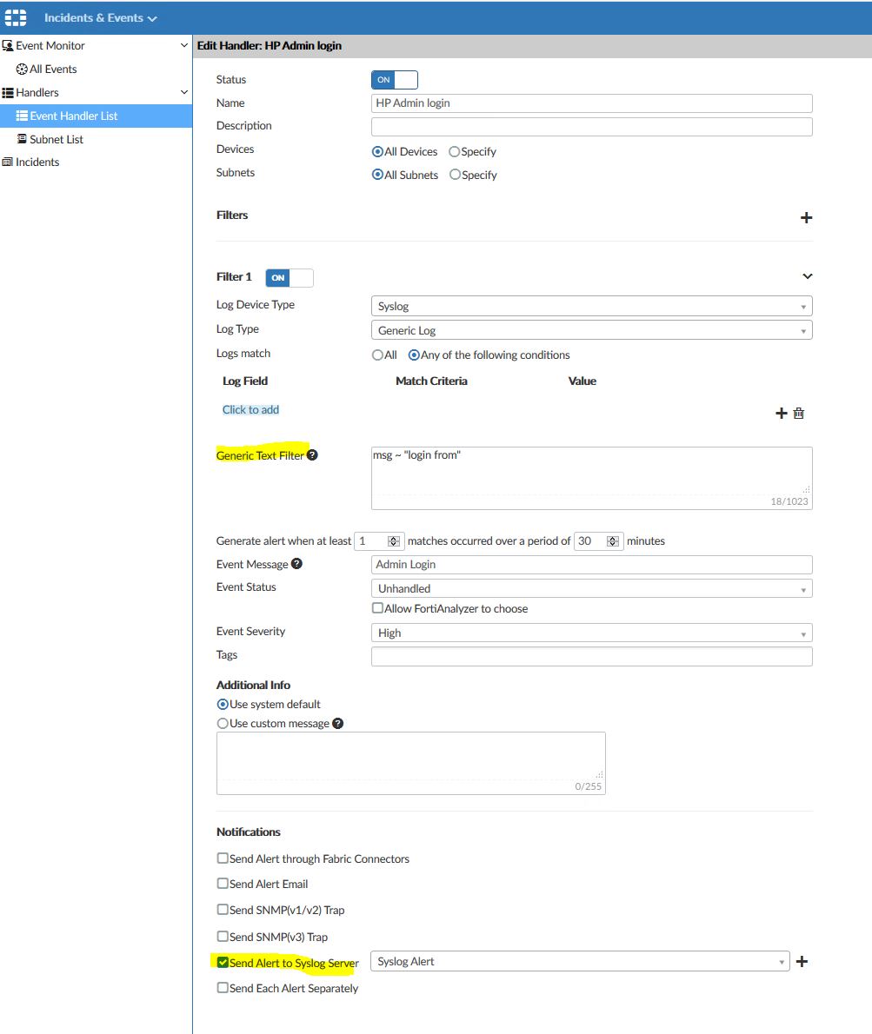Click the Tags input field
This screenshot has height=1034, width=872.
592,656
